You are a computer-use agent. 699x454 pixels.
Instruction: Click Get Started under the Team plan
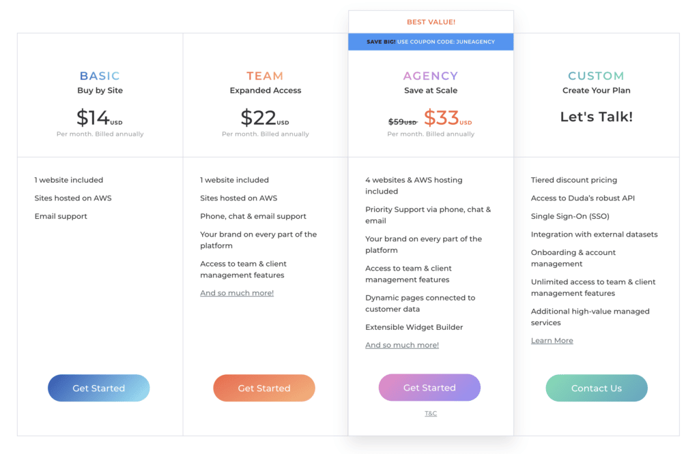(x=264, y=388)
